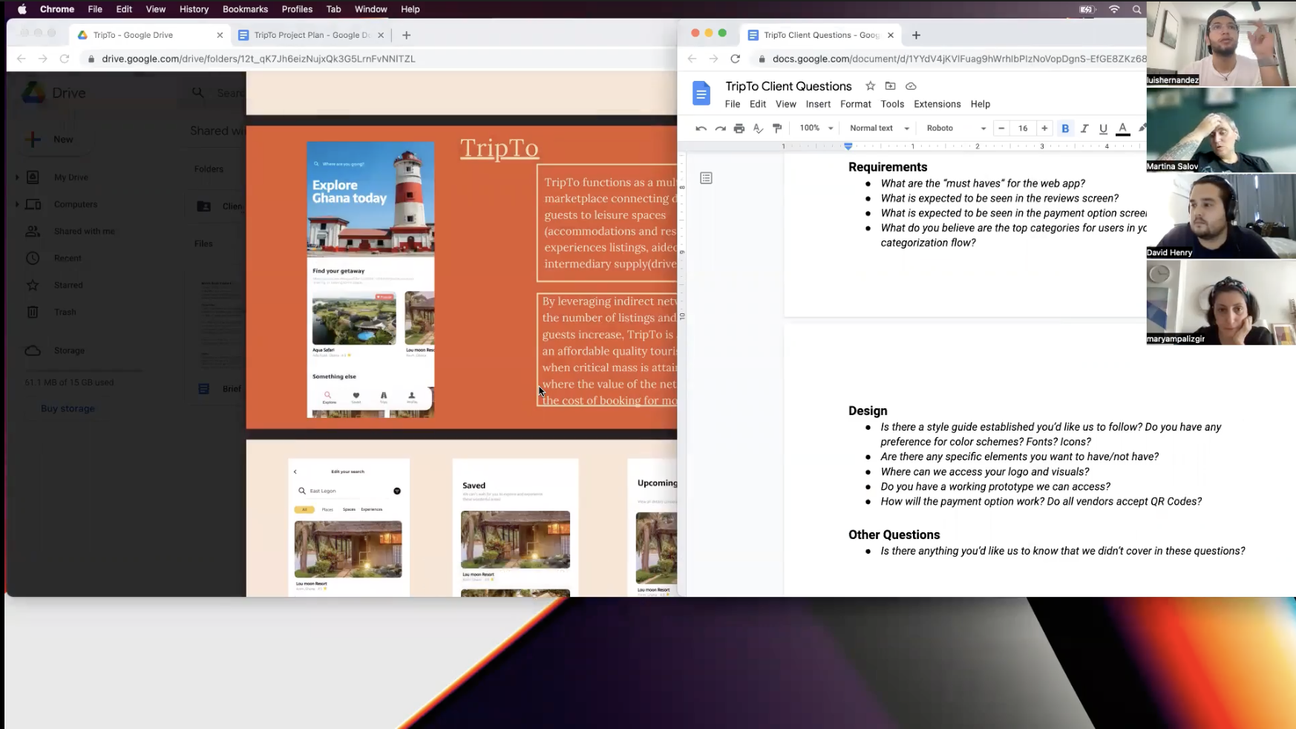The width and height of the screenshot is (1296, 729).
Task: Click the New button in Drive
Action: tap(52, 140)
